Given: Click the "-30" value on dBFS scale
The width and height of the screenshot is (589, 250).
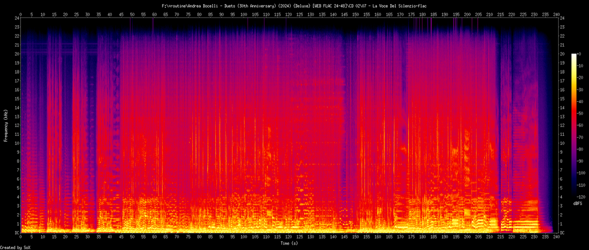Looking at the screenshot, I should pyautogui.click(x=581, y=90).
